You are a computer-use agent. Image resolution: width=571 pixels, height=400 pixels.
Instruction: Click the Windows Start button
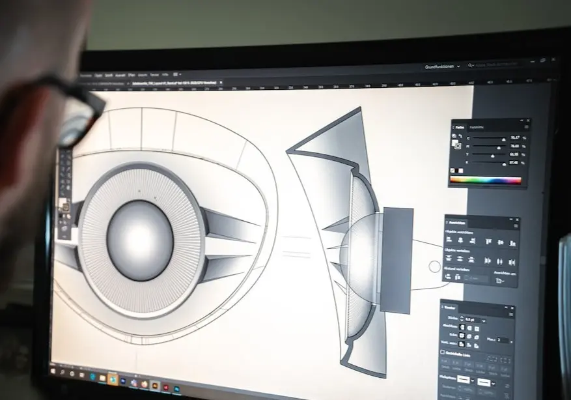pos(53,371)
